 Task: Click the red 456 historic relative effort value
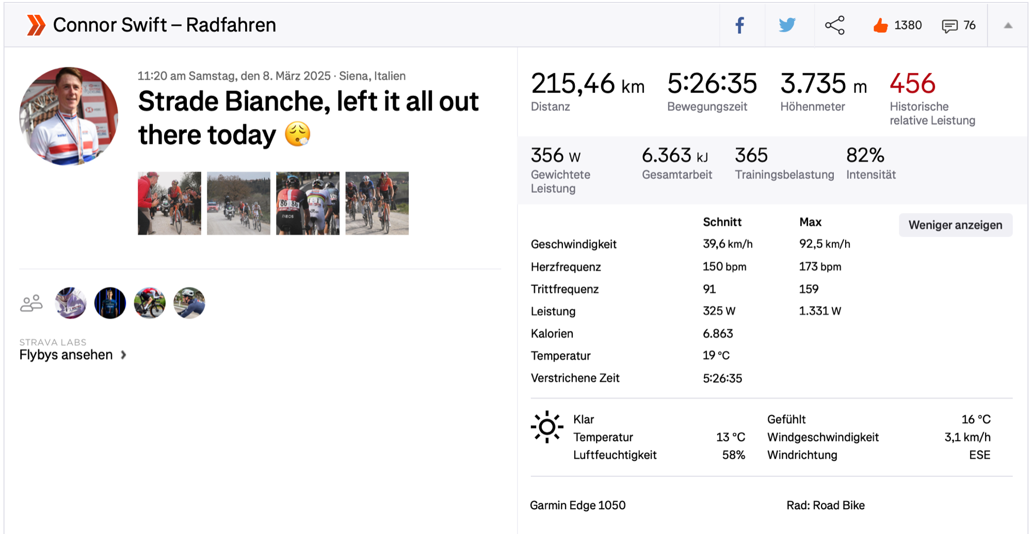pos(912,84)
